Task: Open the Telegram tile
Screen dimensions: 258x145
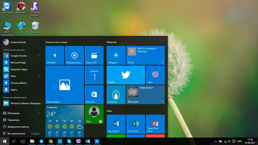Action: [x=116, y=55]
